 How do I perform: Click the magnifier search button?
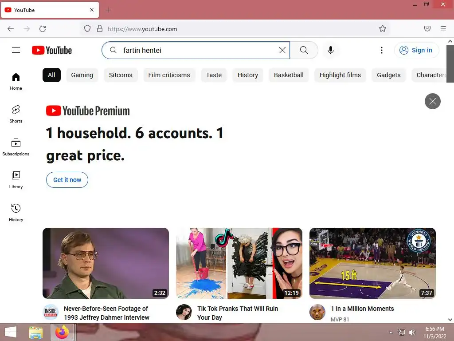pos(304,50)
